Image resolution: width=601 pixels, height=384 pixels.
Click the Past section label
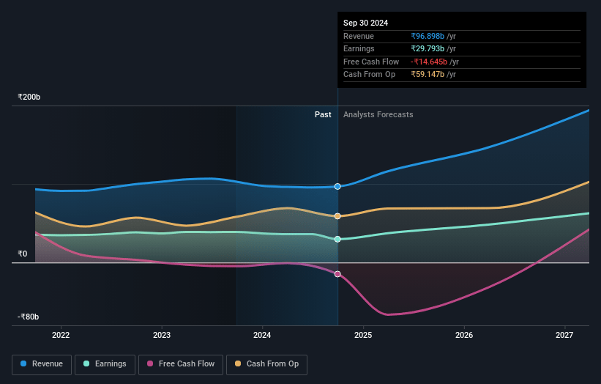323,115
